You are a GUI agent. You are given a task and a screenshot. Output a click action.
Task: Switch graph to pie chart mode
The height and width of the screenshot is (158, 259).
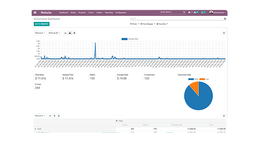click(75, 33)
